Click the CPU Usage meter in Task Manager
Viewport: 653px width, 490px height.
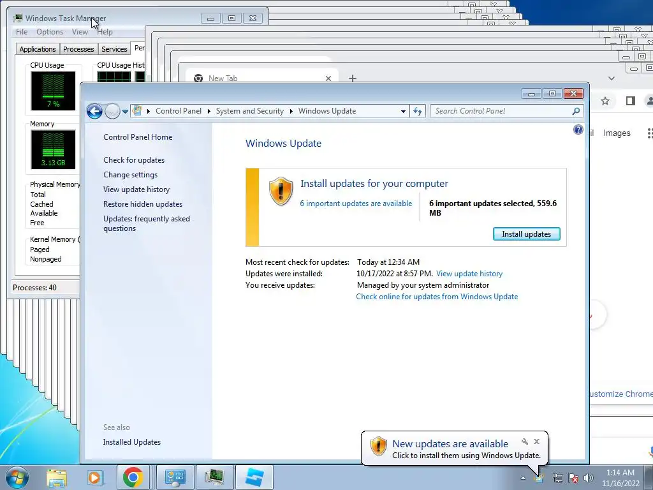[x=53, y=91]
